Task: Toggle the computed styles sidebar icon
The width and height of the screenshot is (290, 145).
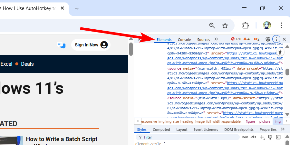Action: [278, 137]
